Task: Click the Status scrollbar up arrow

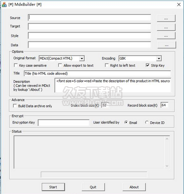Action: tap(167, 139)
